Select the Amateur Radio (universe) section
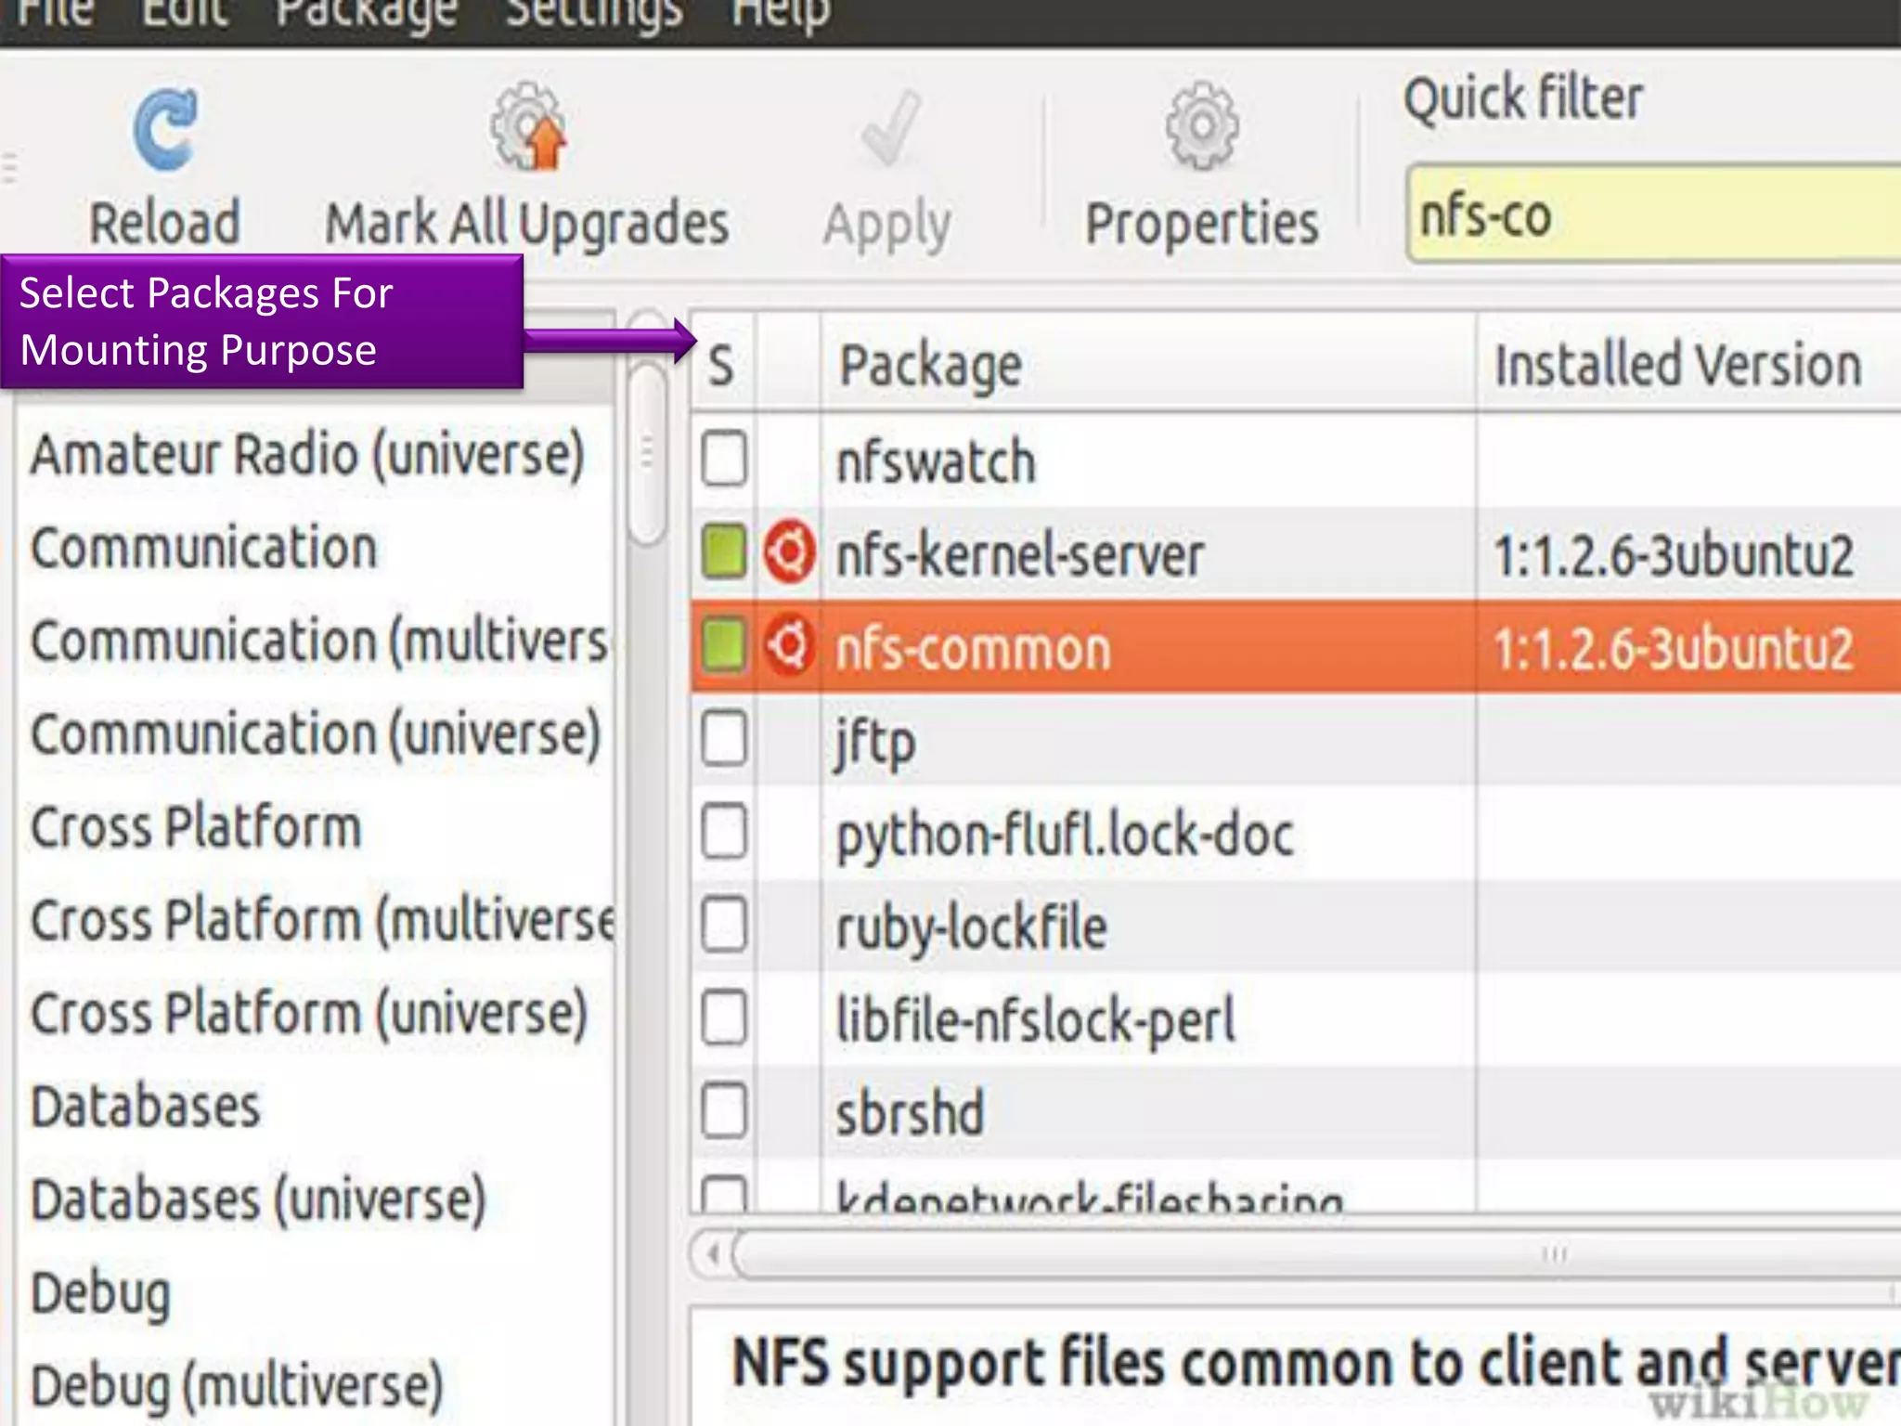The height and width of the screenshot is (1426, 1901). (x=307, y=456)
